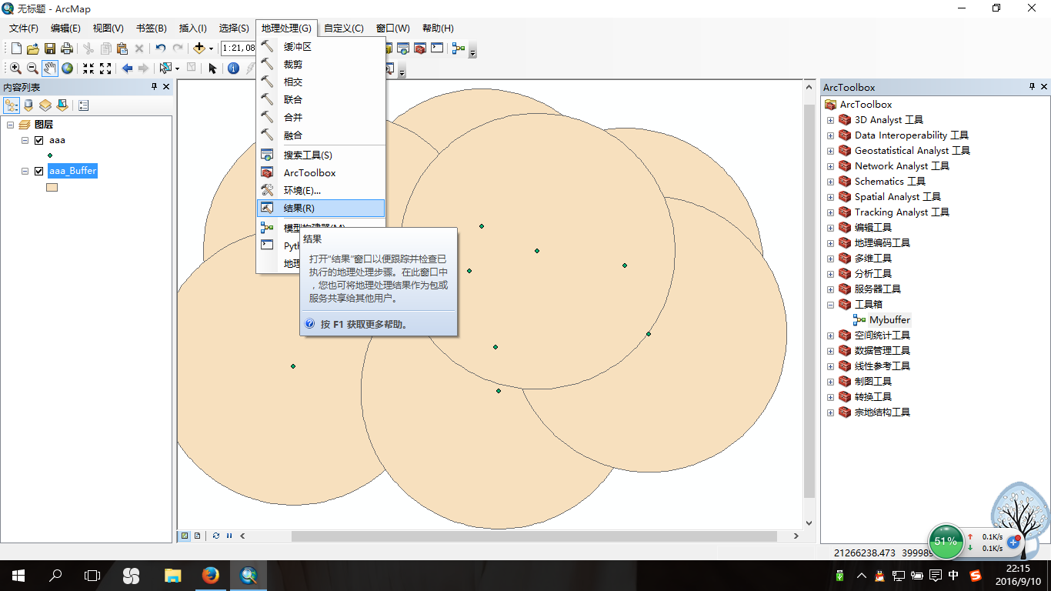Create a new map document

click(16, 48)
